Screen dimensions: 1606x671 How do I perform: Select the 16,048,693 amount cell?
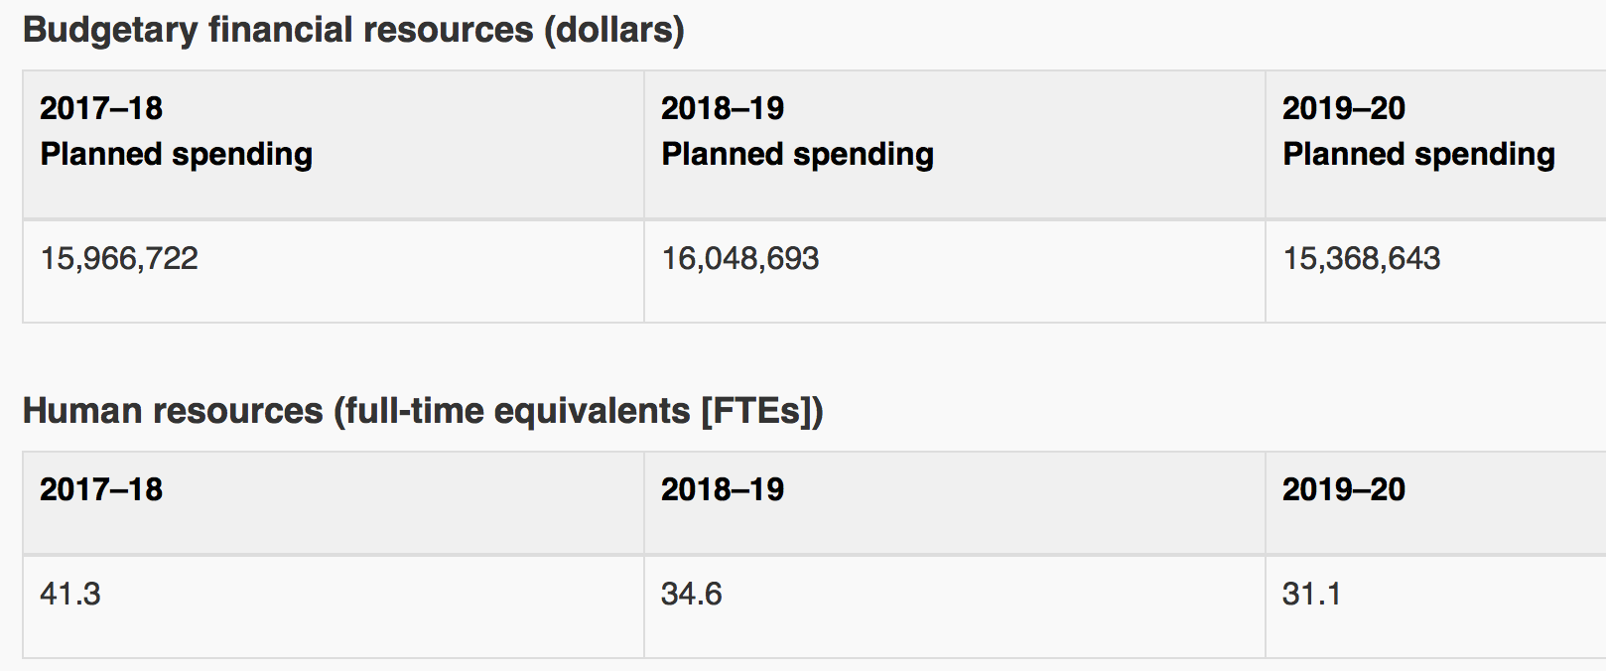pyautogui.click(x=740, y=259)
